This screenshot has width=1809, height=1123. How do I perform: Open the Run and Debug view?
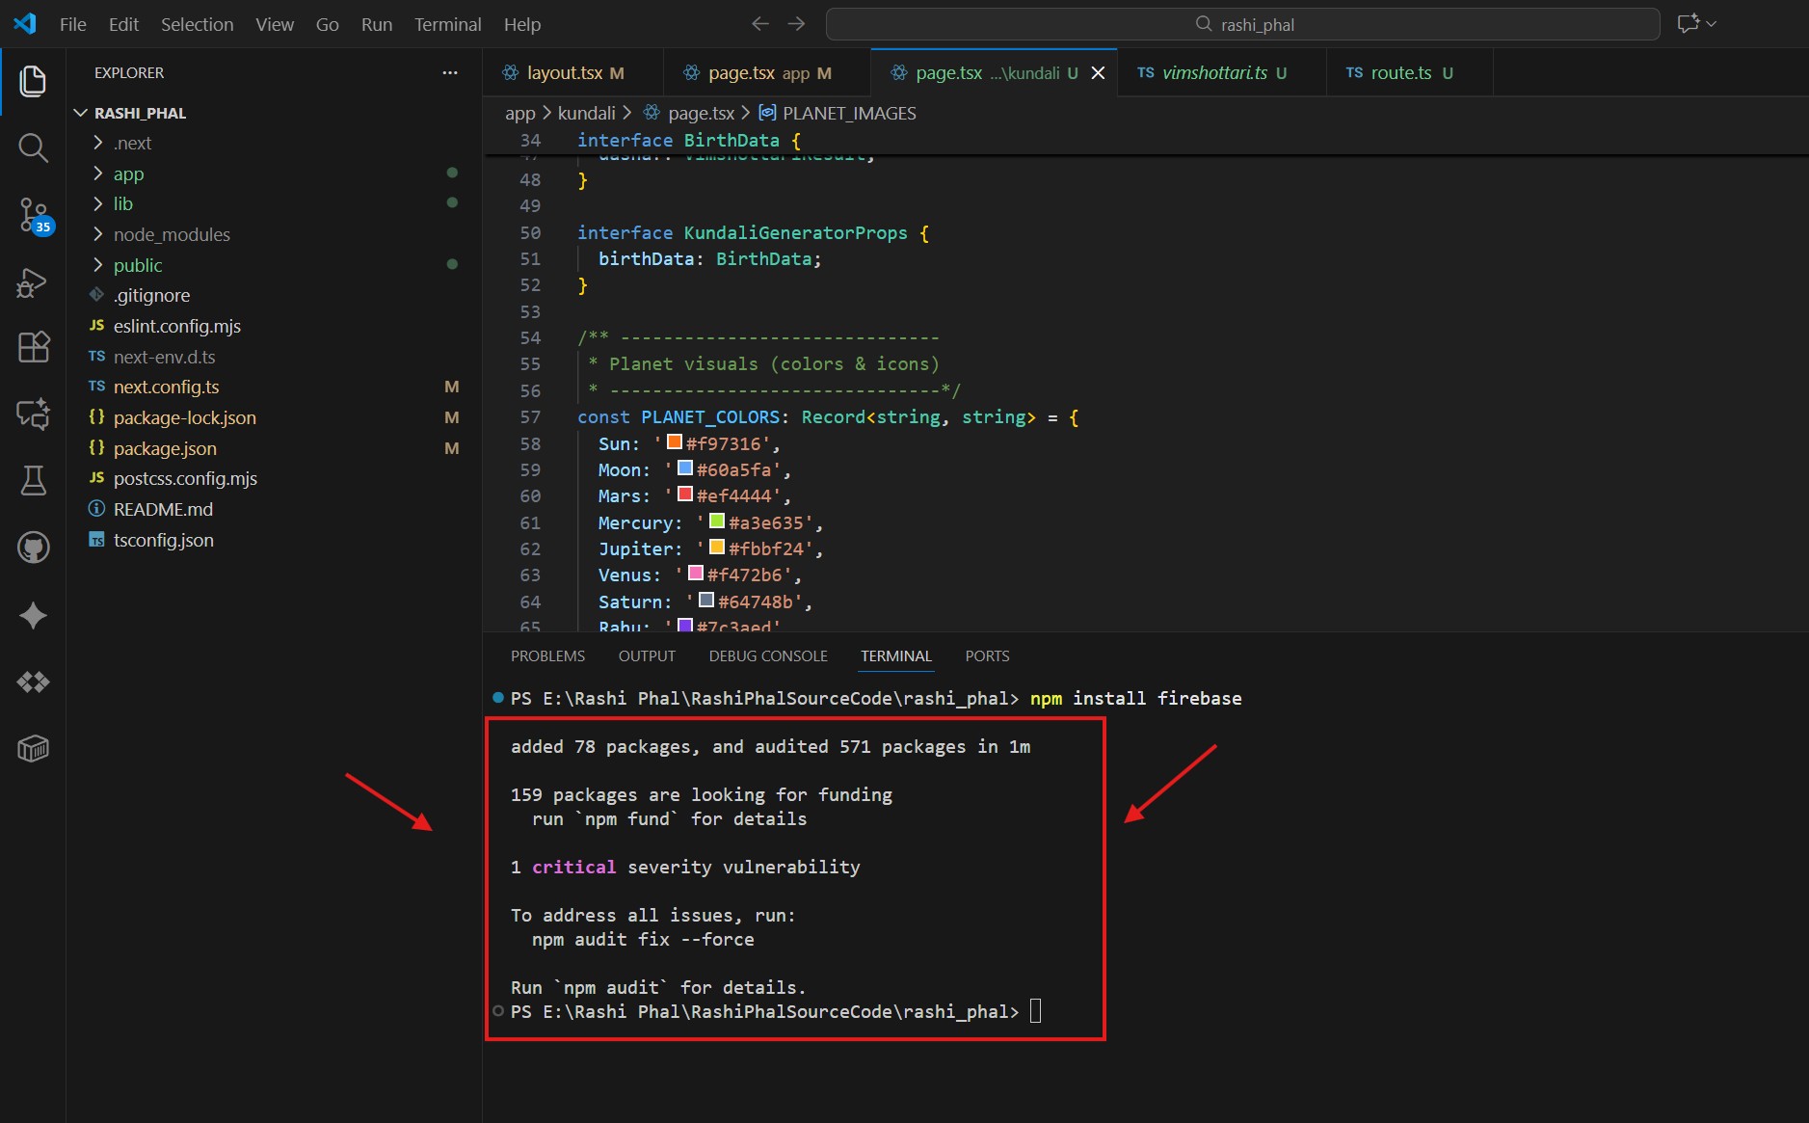[x=33, y=281]
